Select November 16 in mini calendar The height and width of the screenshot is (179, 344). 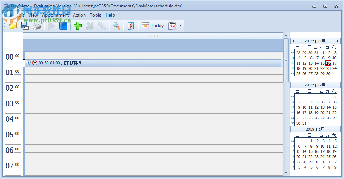[328, 63]
